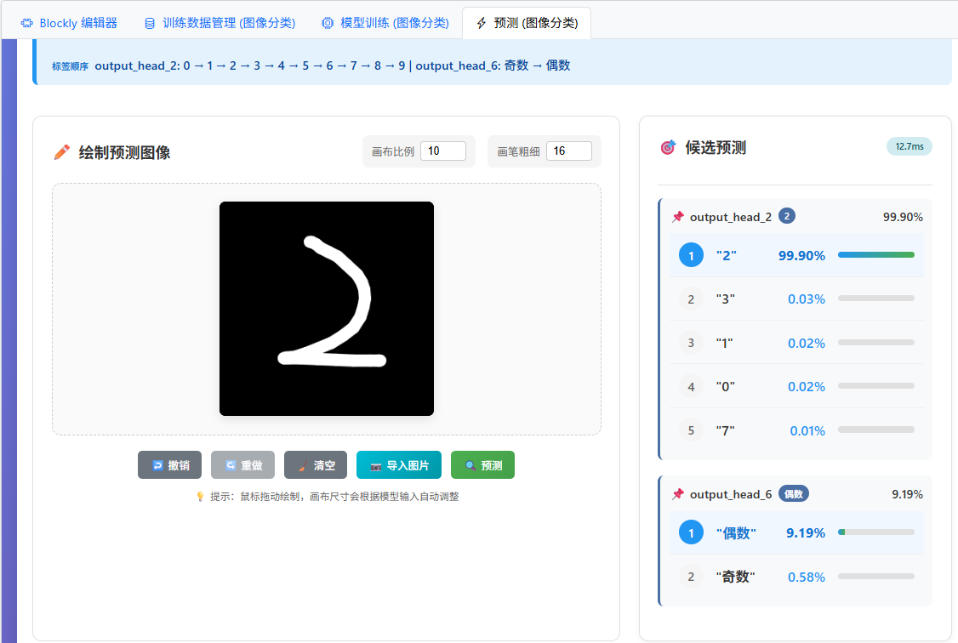Open the 模型训练 (图像分类) tab

[x=385, y=23]
